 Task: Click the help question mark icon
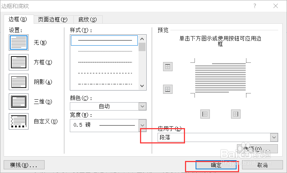254,6
